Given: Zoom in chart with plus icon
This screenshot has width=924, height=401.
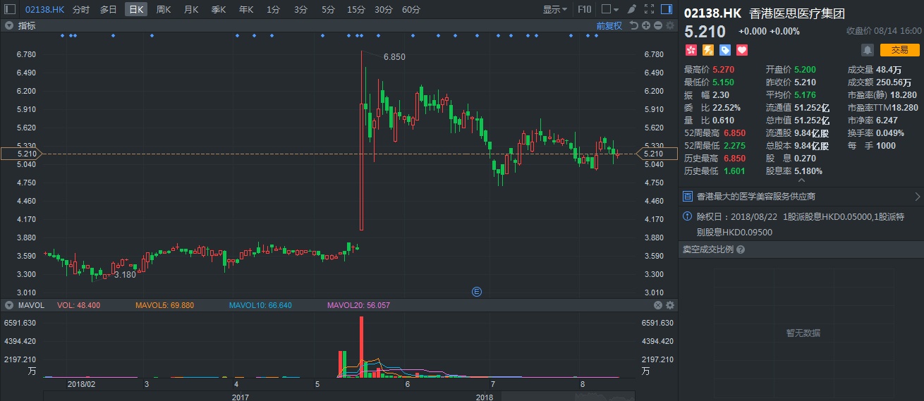Looking at the screenshot, I should (646, 26).
